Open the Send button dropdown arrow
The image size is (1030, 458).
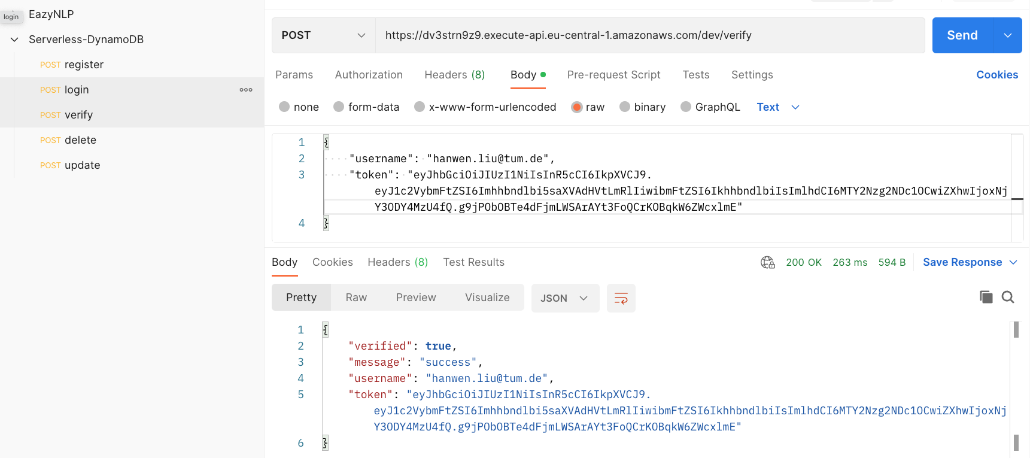(1008, 35)
